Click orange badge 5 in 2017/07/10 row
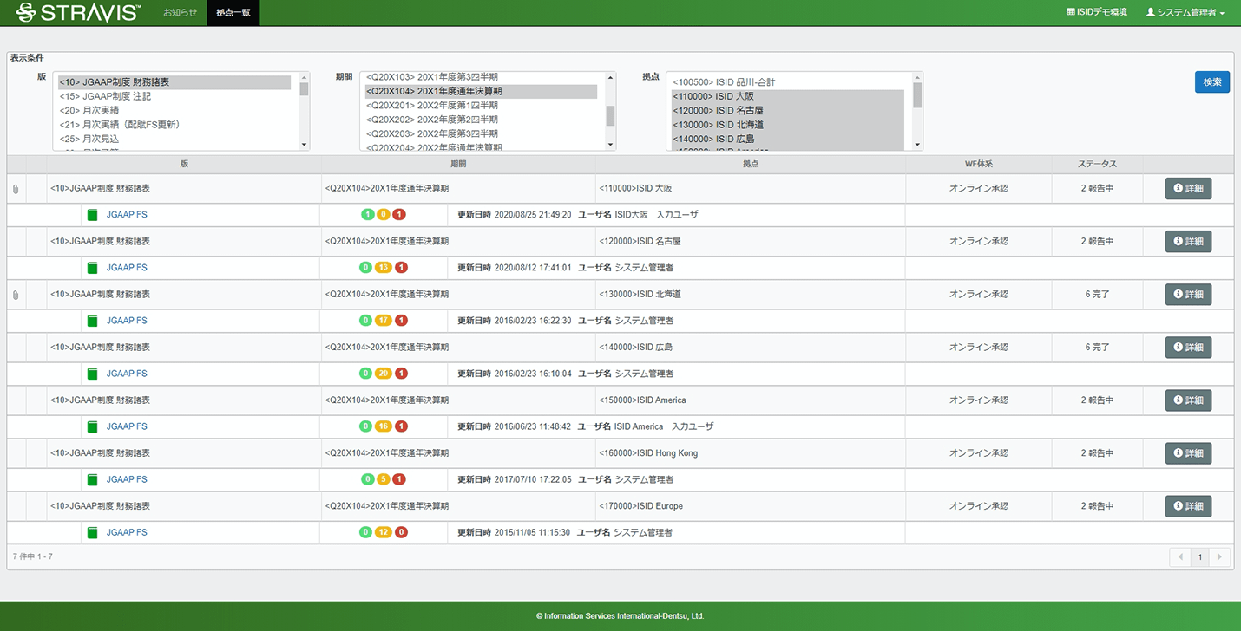This screenshot has width=1241, height=631. tap(384, 479)
